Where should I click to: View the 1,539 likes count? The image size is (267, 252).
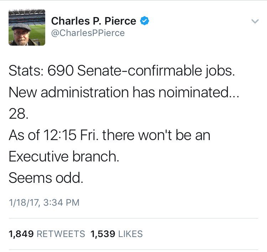pos(103,234)
